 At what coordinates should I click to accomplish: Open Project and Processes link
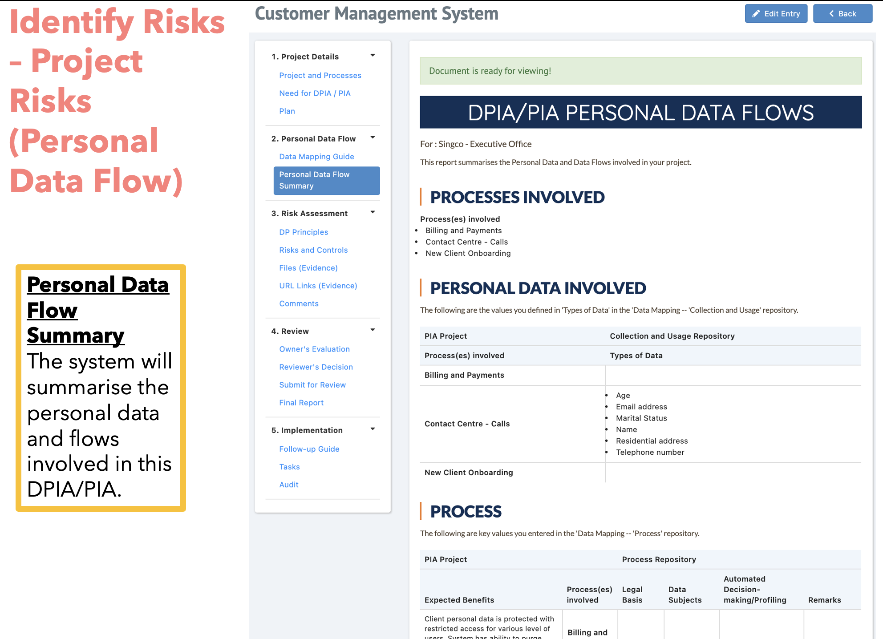coord(320,75)
